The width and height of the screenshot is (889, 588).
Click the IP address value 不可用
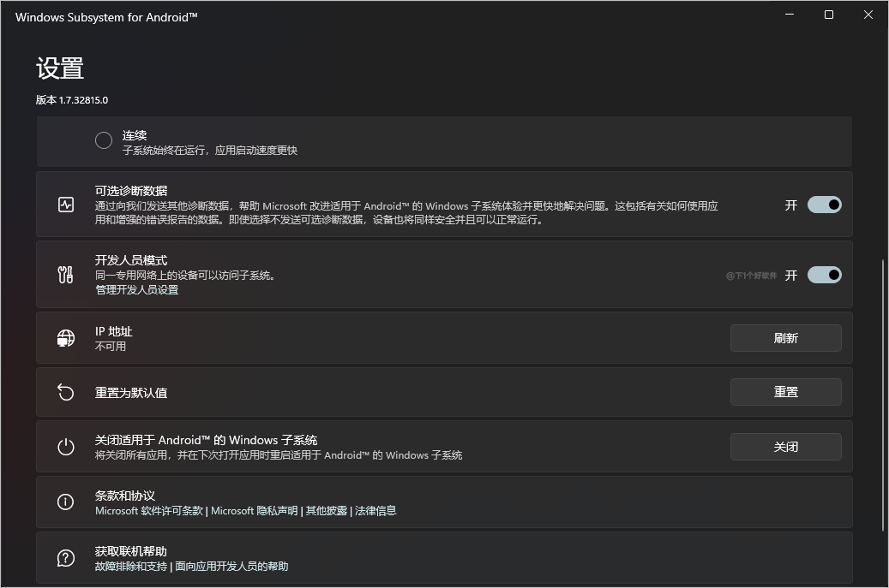[x=111, y=347]
